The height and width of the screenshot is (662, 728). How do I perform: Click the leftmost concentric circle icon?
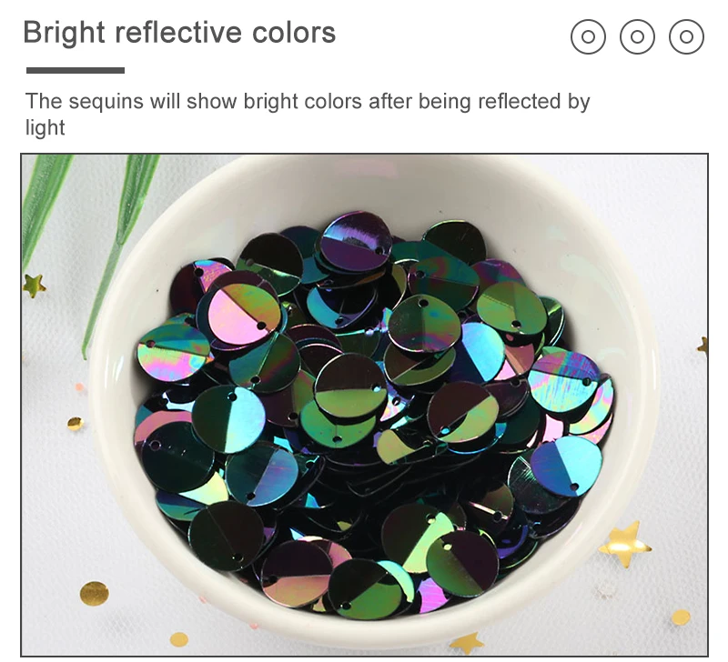[x=588, y=36]
